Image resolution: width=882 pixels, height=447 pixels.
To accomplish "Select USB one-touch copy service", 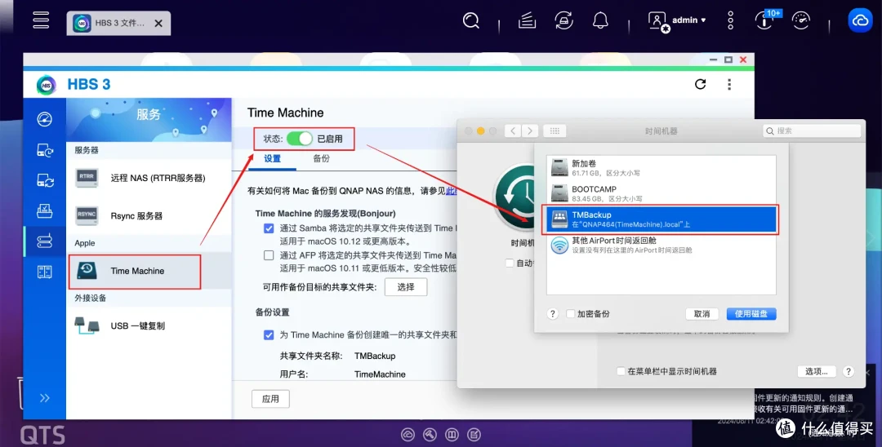I will 149,325.
